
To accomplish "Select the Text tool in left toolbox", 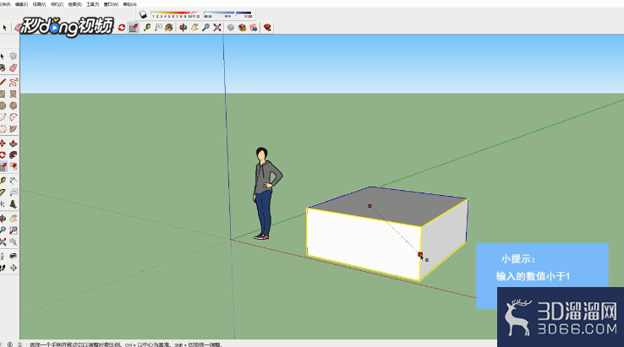I will click(14, 192).
